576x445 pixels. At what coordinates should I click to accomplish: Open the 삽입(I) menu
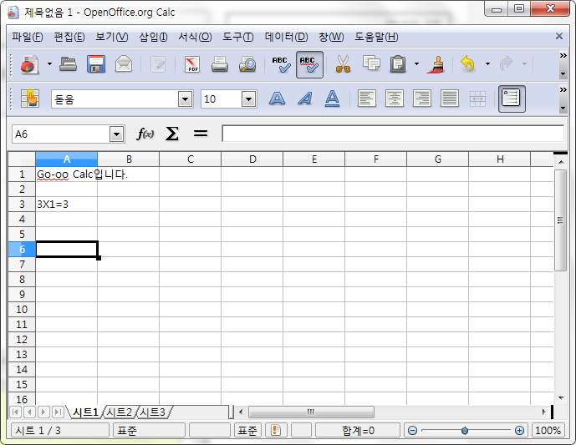153,37
